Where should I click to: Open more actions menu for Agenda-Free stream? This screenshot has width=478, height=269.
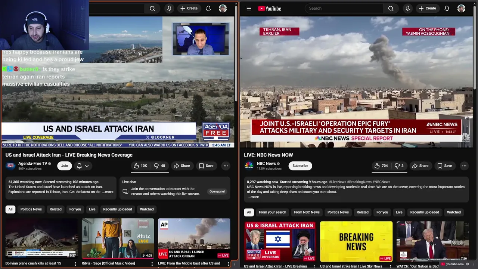pyautogui.click(x=226, y=166)
